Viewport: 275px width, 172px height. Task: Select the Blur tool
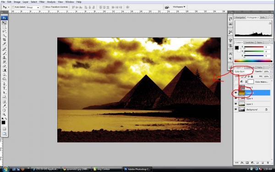(4, 75)
